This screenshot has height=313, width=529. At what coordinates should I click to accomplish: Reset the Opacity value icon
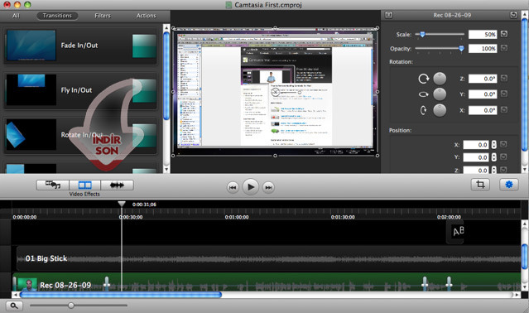[504, 48]
